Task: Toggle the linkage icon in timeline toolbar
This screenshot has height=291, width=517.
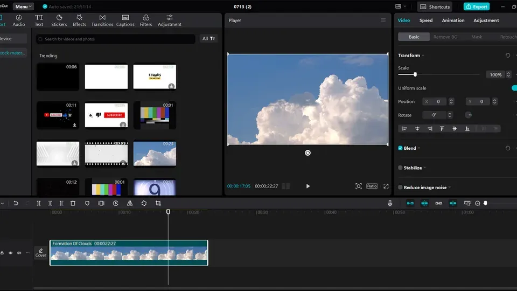Action: pos(438,203)
